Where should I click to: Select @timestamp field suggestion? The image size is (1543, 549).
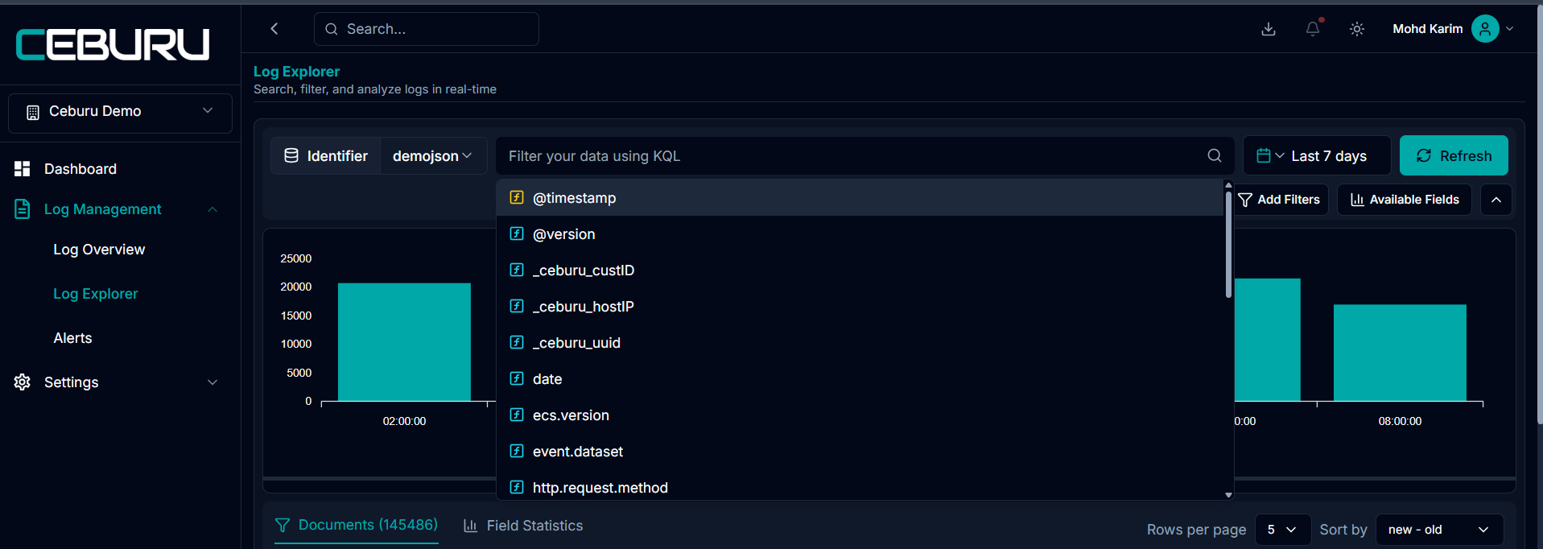click(860, 198)
